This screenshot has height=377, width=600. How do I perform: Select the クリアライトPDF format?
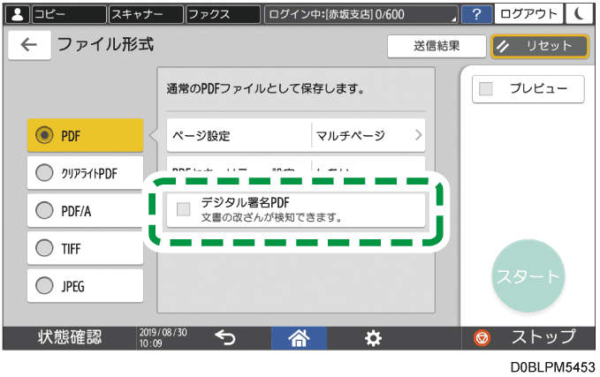tap(86, 173)
